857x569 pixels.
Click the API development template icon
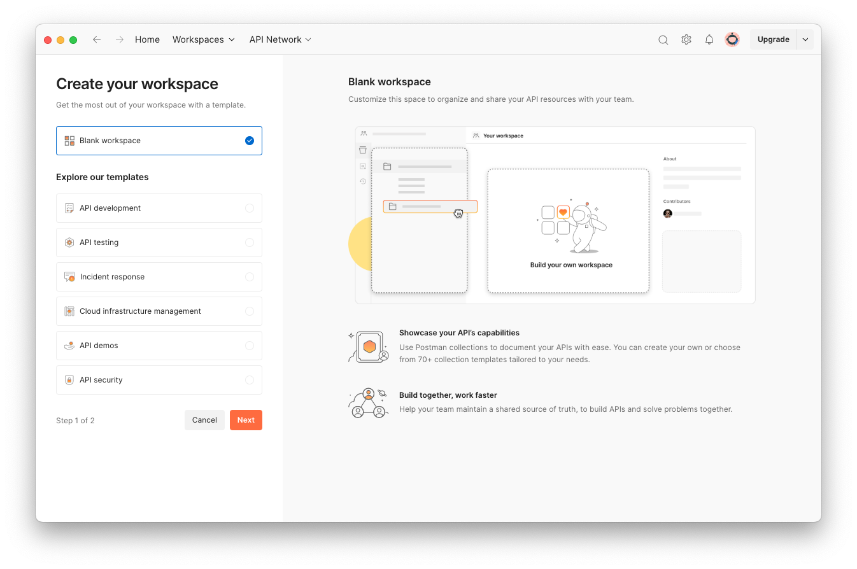69,208
